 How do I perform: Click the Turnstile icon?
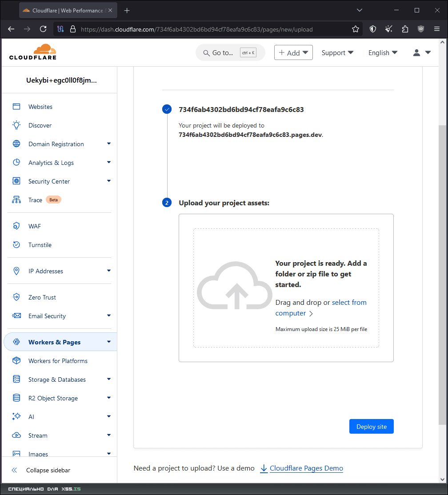tap(16, 245)
